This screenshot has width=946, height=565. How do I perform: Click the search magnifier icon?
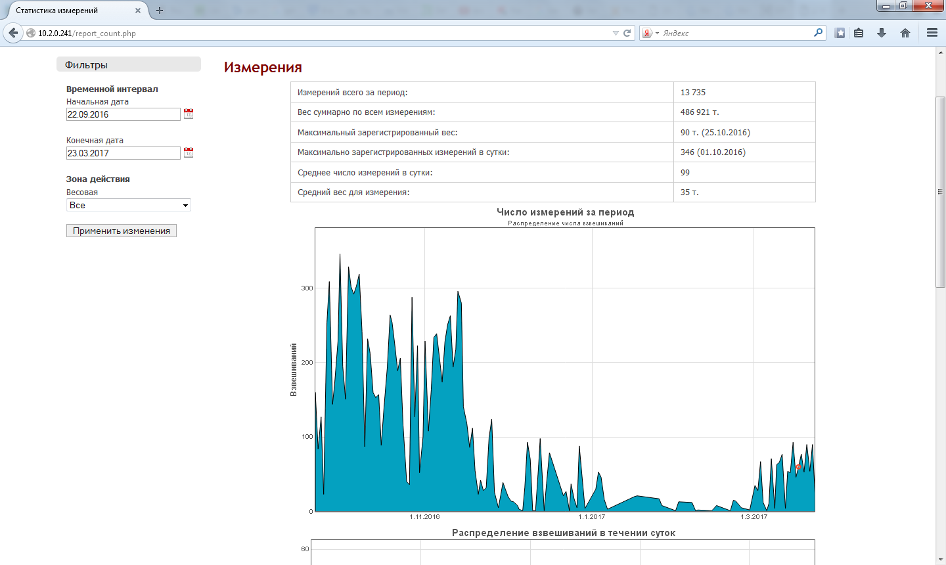(818, 33)
